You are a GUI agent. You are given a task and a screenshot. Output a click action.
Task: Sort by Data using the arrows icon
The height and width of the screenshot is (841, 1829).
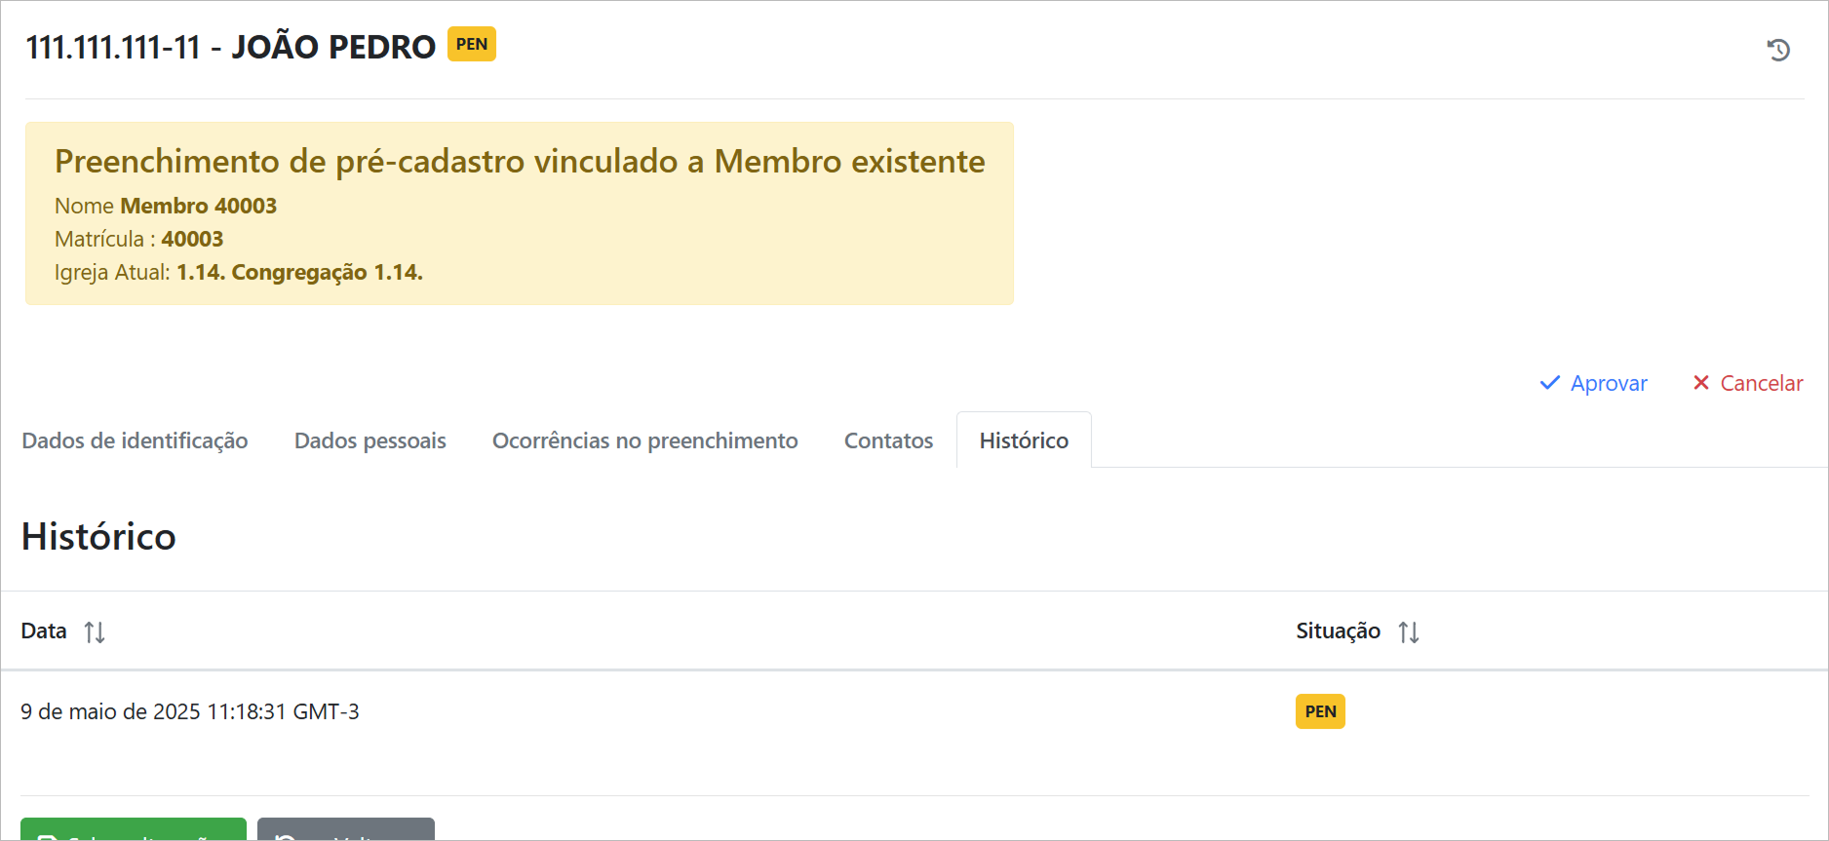click(95, 632)
